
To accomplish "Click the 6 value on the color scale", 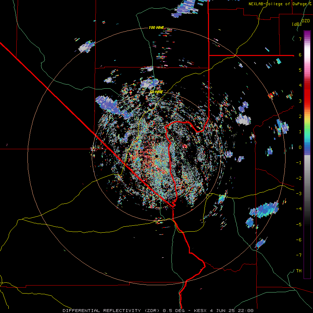I will coord(300,55).
